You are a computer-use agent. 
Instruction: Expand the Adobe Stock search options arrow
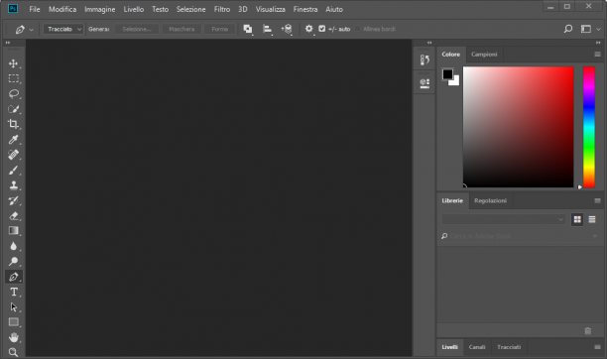[595, 236]
